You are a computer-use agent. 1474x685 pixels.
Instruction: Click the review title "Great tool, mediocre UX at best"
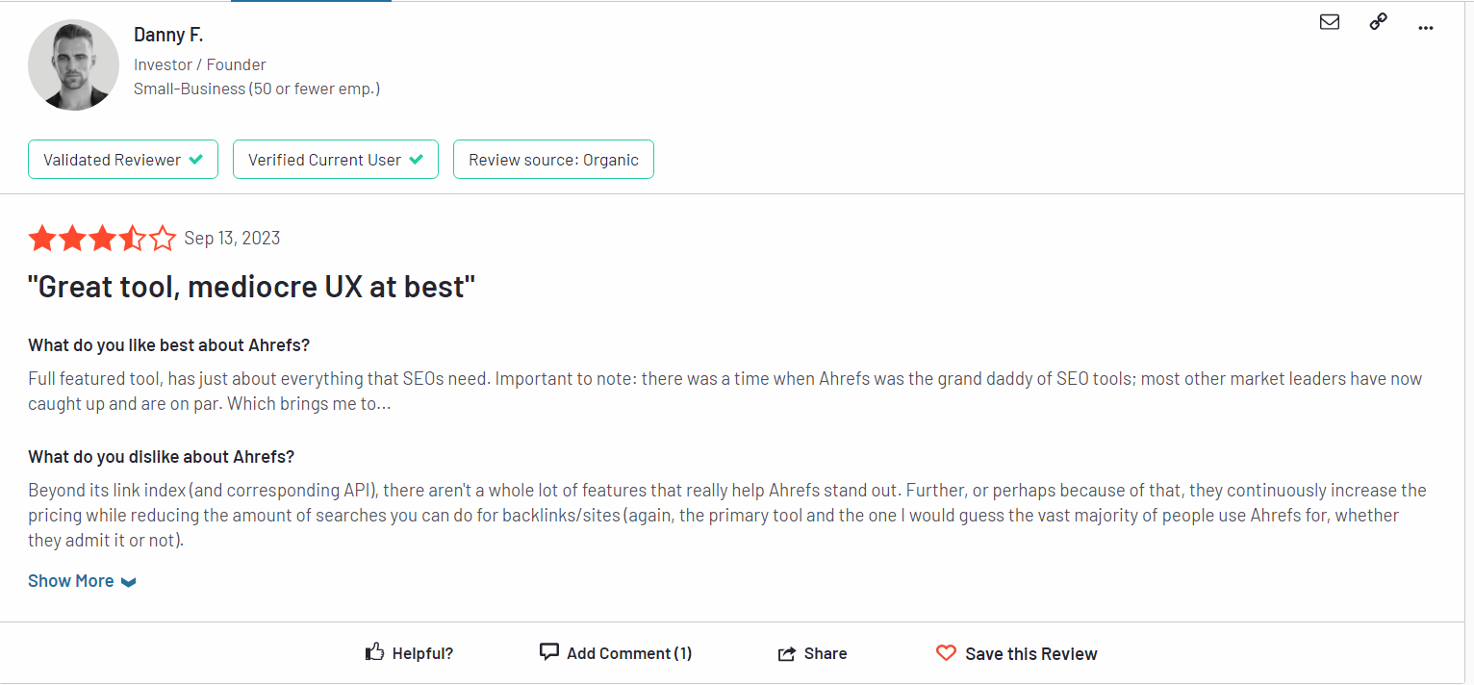tap(252, 287)
